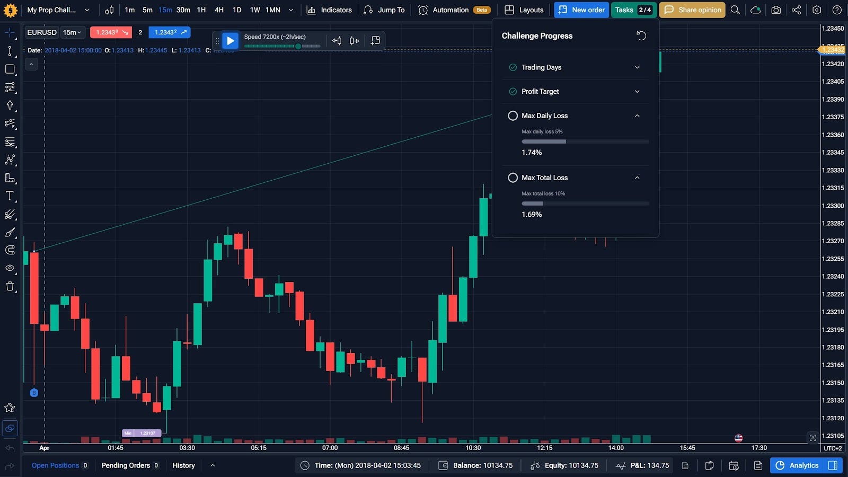Image resolution: width=848 pixels, height=477 pixels.
Task: Open the search magnifier icon
Action: tap(735, 10)
